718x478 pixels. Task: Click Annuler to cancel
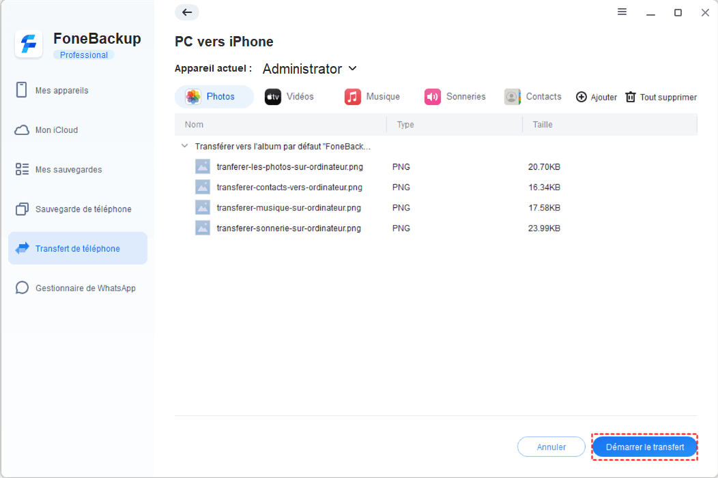click(551, 447)
